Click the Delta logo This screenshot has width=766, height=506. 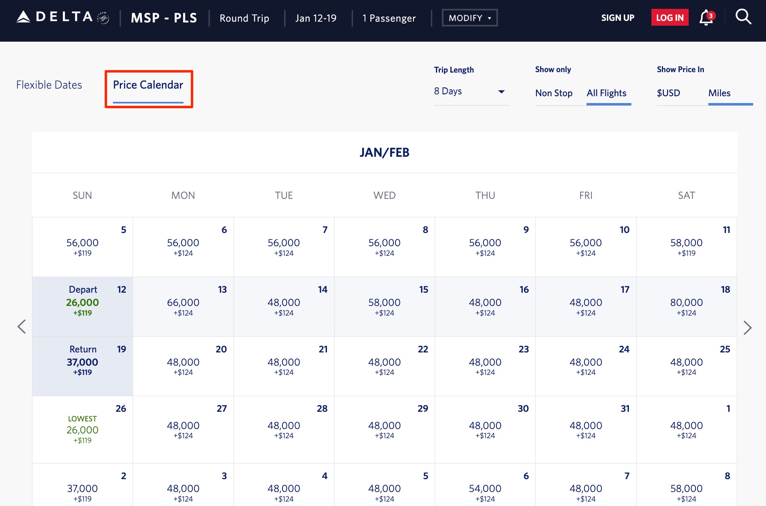pyautogui.click(x=62, y=17)
